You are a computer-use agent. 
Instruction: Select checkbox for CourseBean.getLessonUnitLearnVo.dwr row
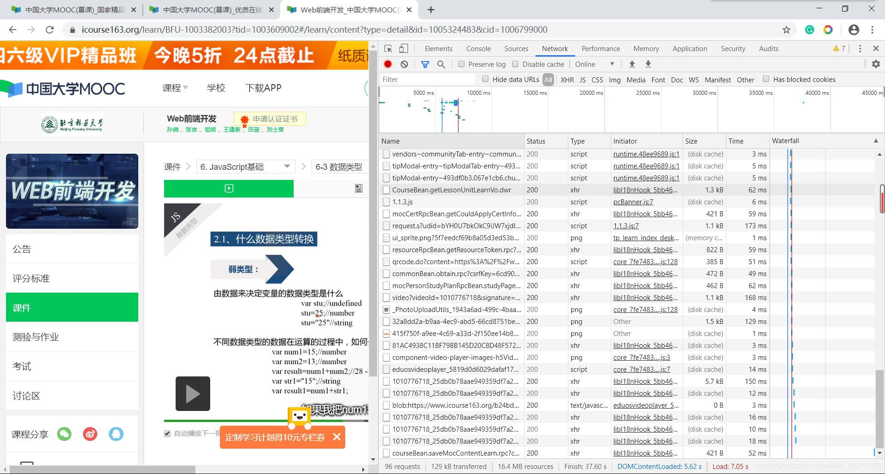pos(386,190)
